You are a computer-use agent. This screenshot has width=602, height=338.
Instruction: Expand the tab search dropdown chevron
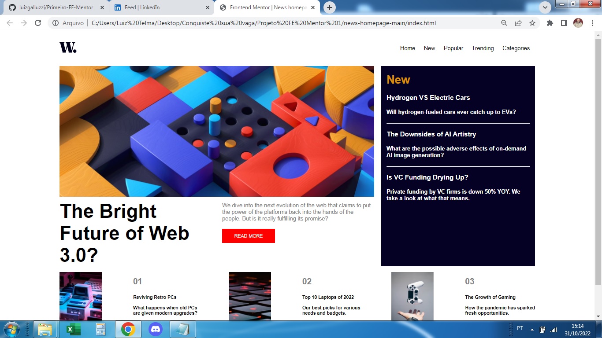(545, 7)
